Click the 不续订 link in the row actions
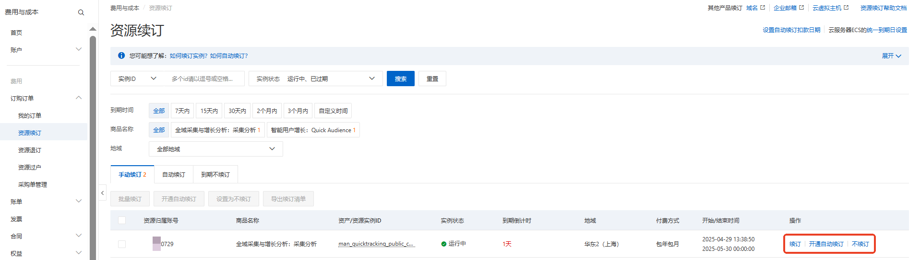This screenshot has width=920, height=260. tap(860, 244)
